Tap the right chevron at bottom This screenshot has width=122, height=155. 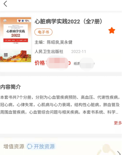pyautogui.click(x=119, y=153)
